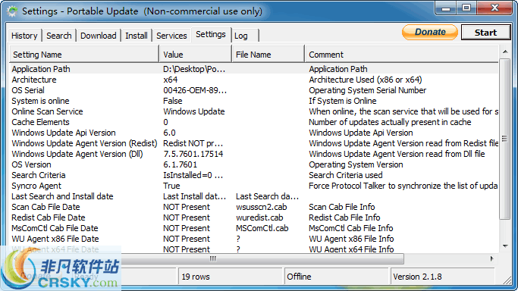Screen dimensions: 518x291
Task: Select the Application Path row
Action: pyautogui.click(x=254, y=69)
